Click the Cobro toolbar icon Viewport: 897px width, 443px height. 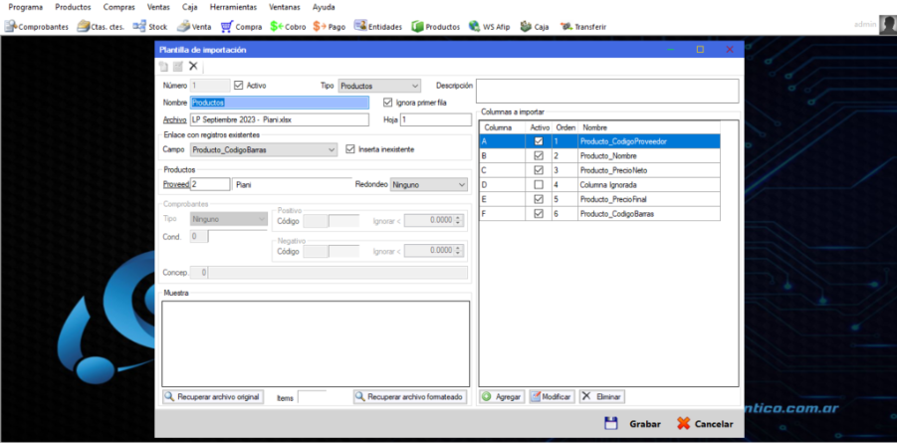288,27
